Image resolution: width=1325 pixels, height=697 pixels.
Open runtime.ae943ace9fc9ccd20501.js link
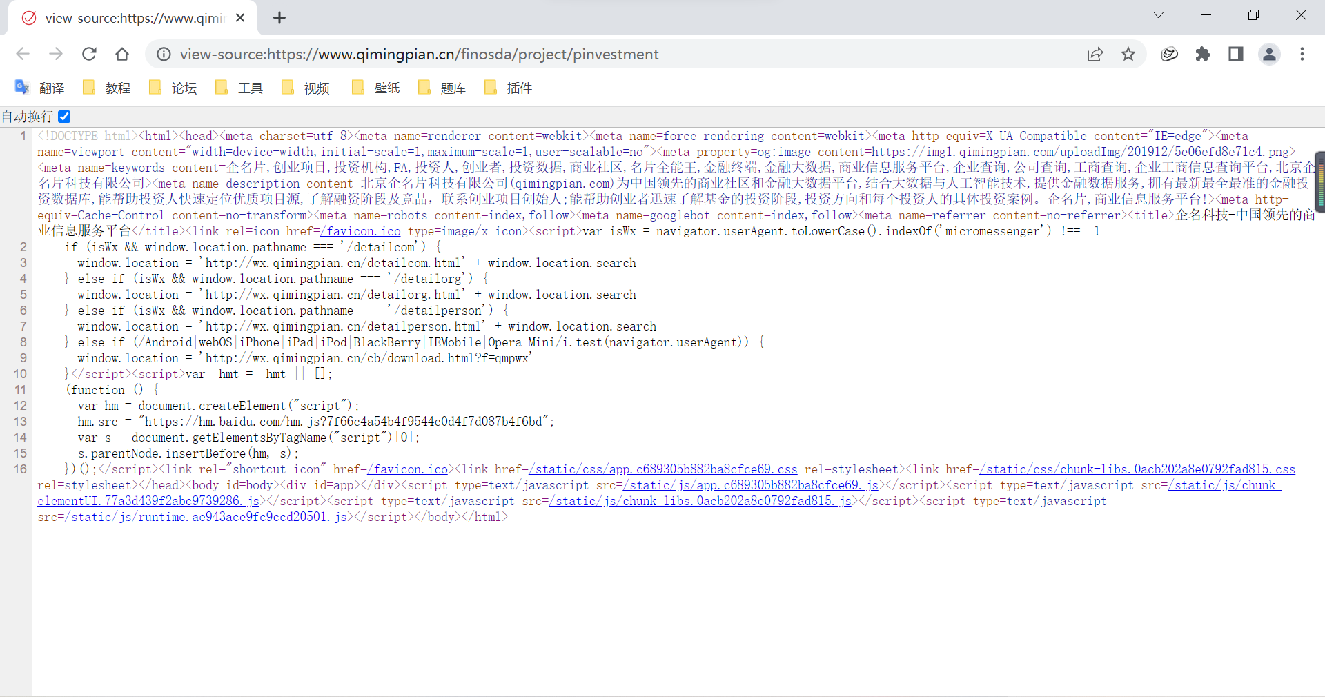(x=206, y=517)
